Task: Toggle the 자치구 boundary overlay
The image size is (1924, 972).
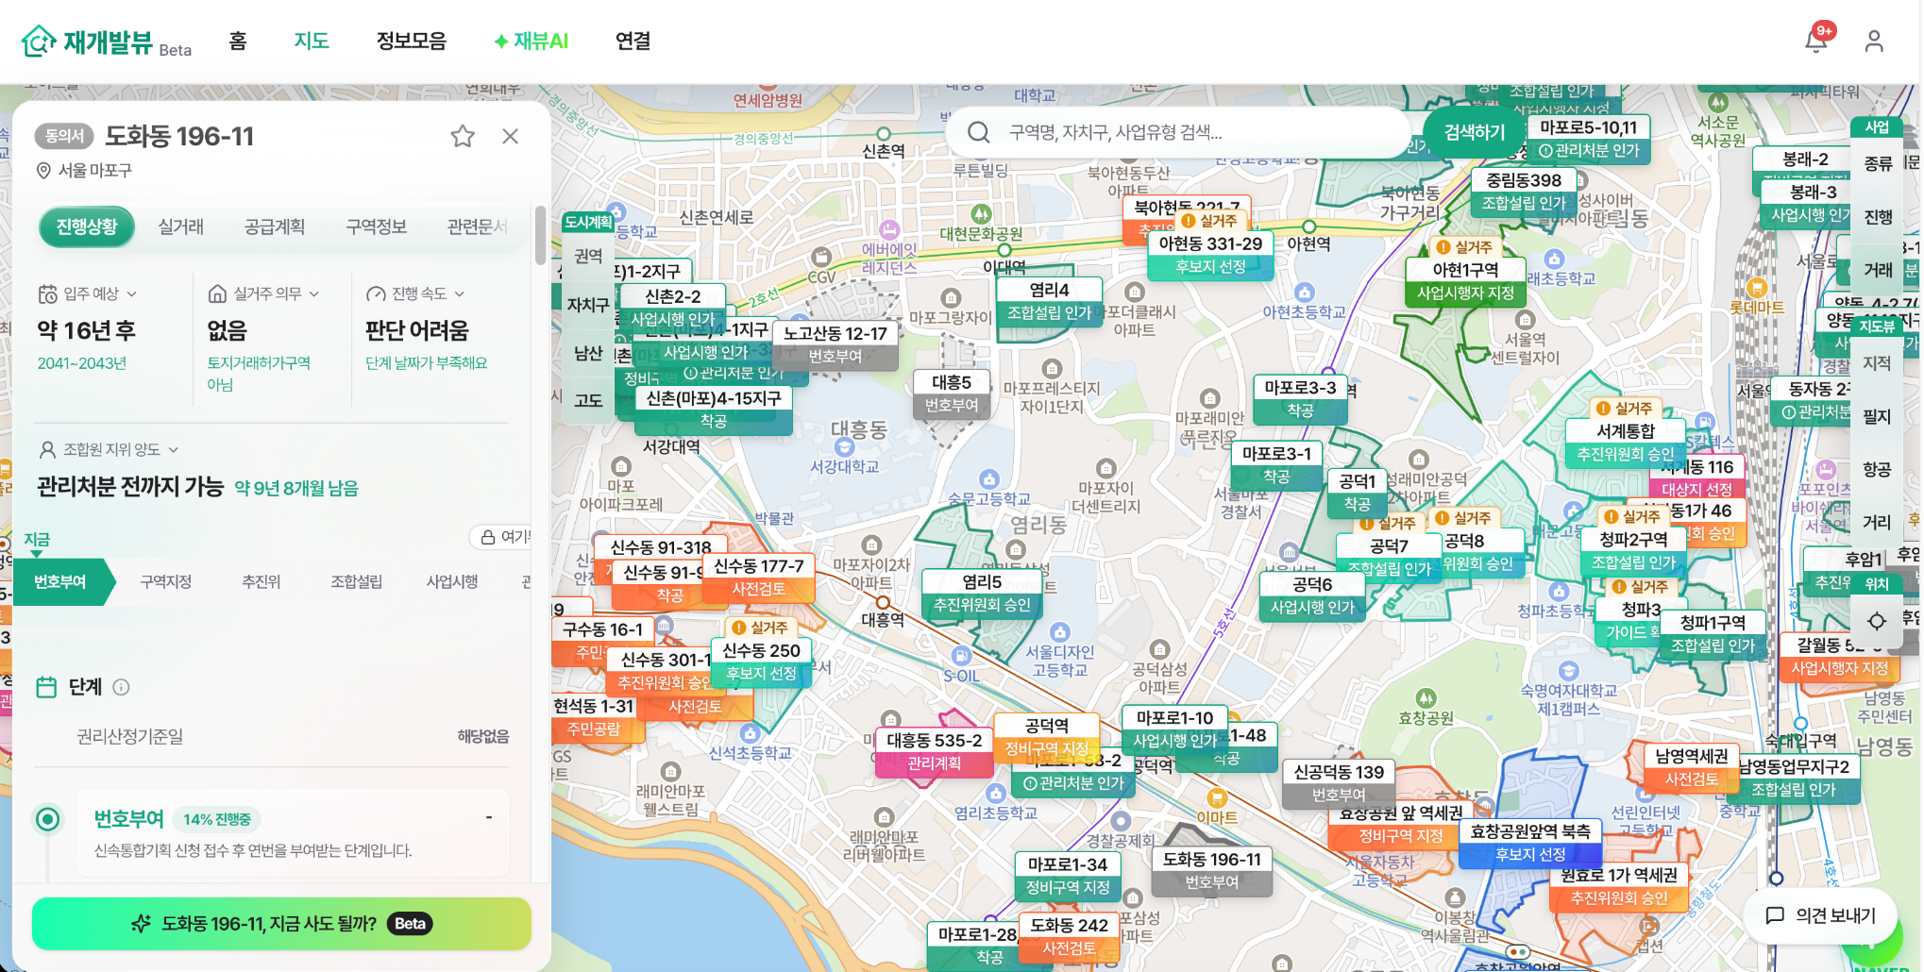Action: (x=588, y=305)
